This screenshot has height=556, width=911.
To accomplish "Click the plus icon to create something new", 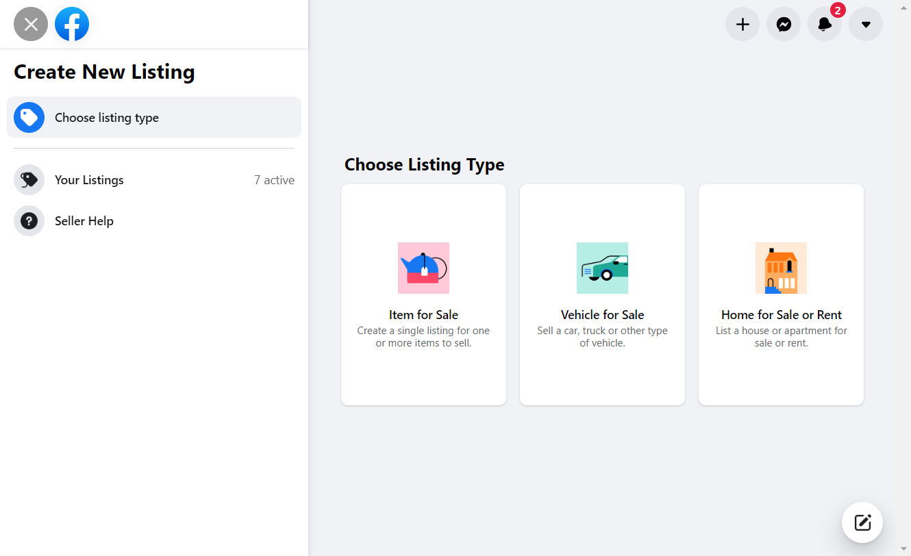I will [x=742, y=24].
